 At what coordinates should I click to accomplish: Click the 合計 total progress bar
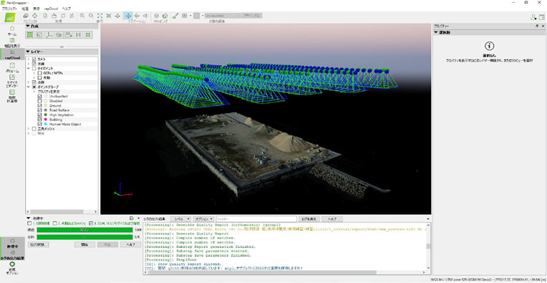click(x=84, y=237)
